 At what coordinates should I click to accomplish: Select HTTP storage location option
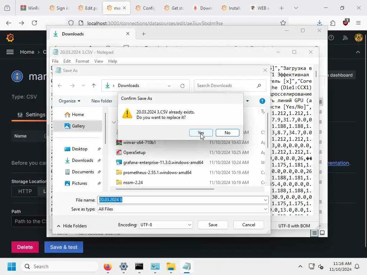pos(25,191)
